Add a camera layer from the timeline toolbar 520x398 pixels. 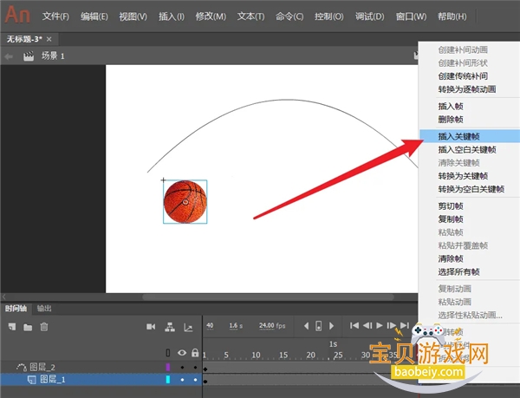pyautogui.click(x=151, y=327)
